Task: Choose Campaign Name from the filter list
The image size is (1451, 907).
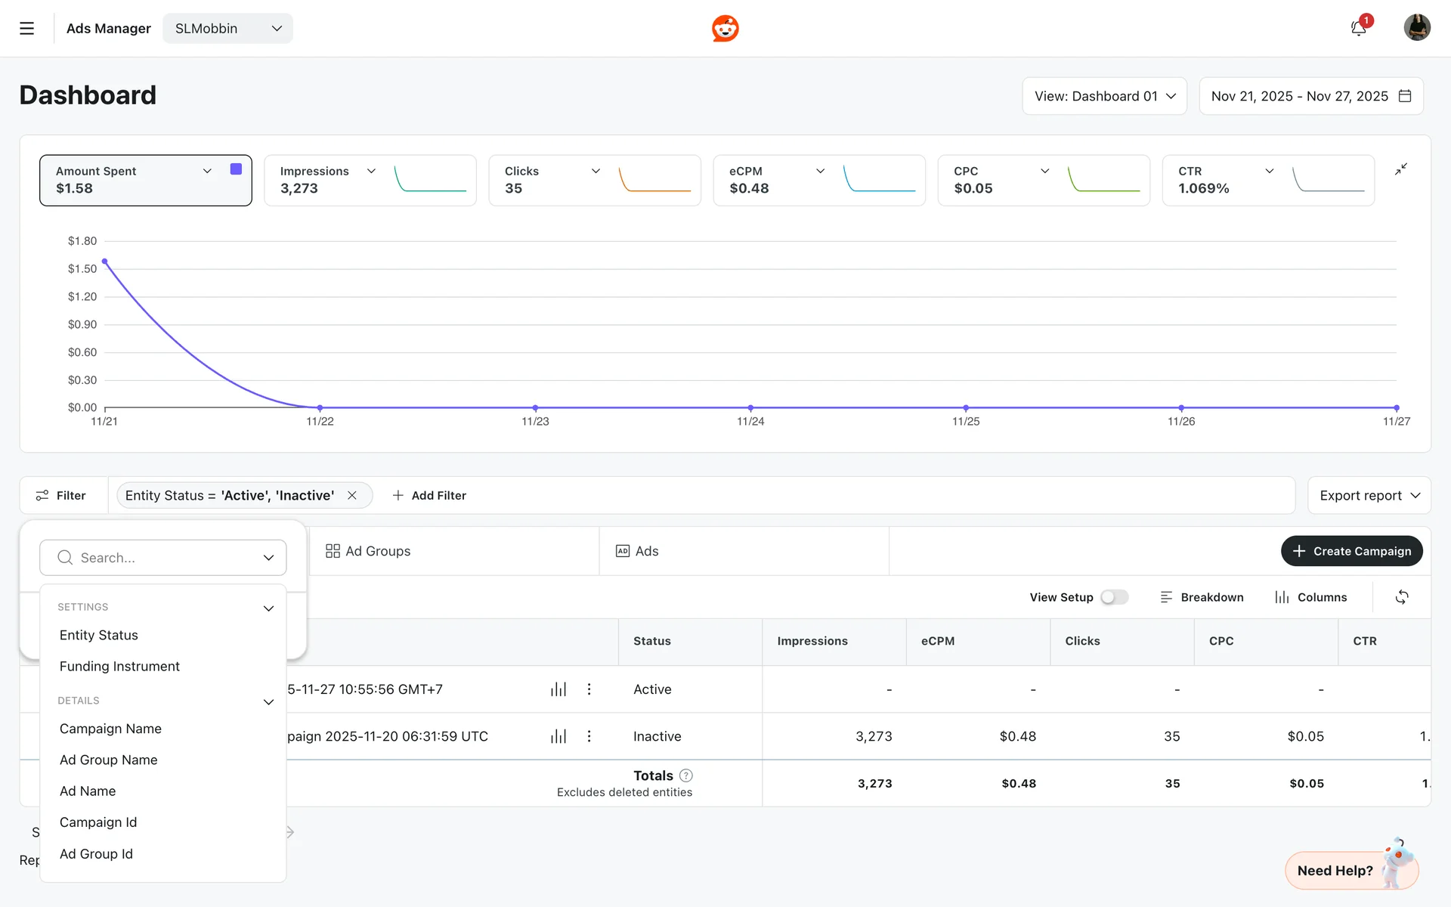Action: click(110, 729)
